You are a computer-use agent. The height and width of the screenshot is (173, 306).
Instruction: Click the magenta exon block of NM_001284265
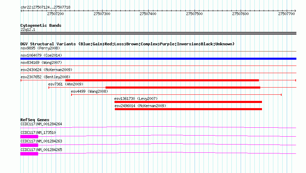click(29, 154)
